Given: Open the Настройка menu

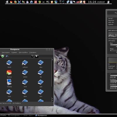Looking at the screenshot, I should pos(23,52).
